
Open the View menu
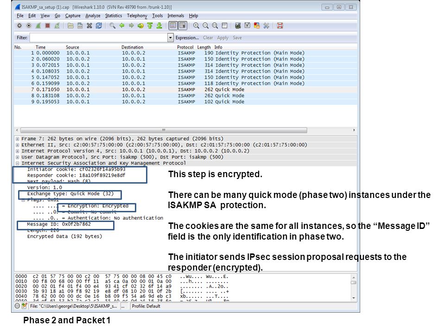coord(45,16)
